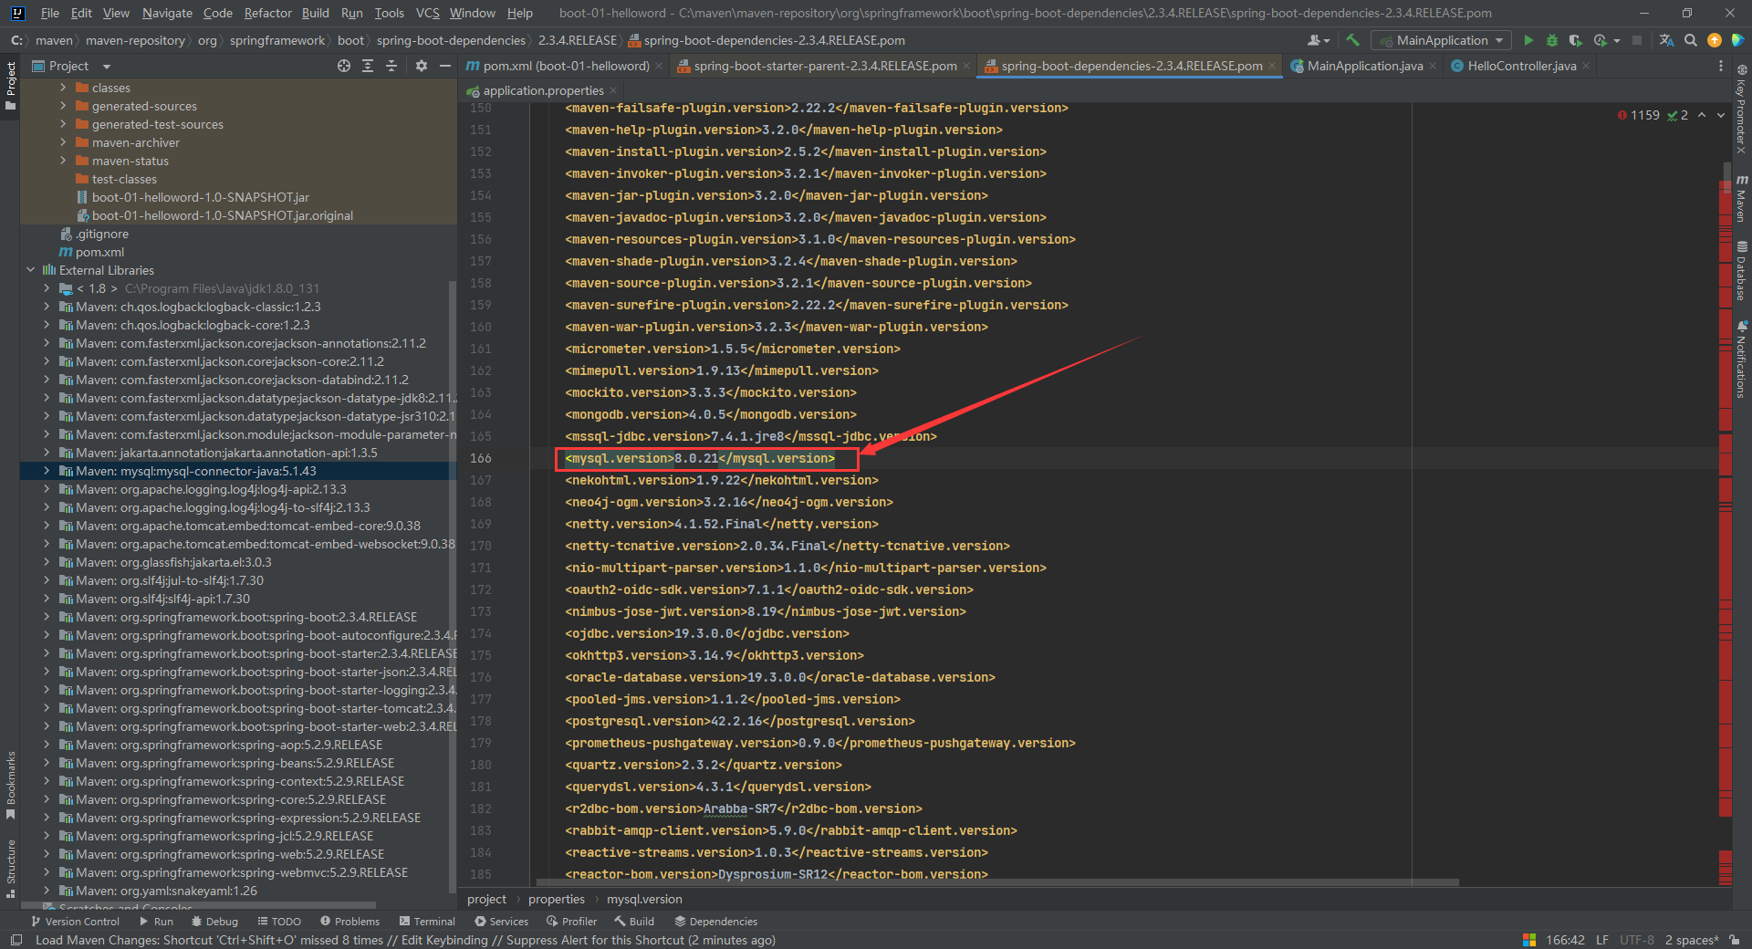Switch to the HelloController.java tab
The width and height of the screenshot is (1752, 949).
click(1521, 66)
